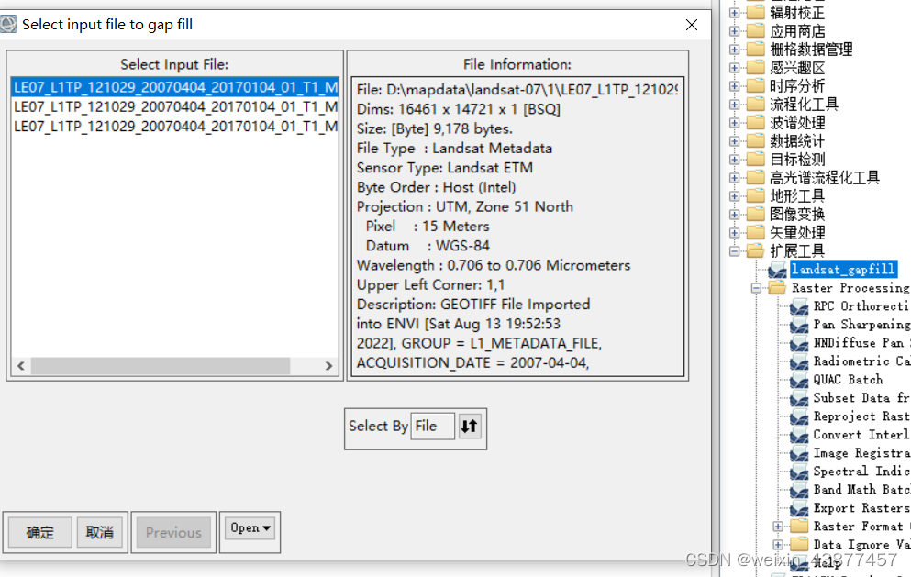This screenshot has height=577, width=911.
Task: Click the 扩展工具 open folder icon
Action: pyautogui.click(x=755, y=250)
